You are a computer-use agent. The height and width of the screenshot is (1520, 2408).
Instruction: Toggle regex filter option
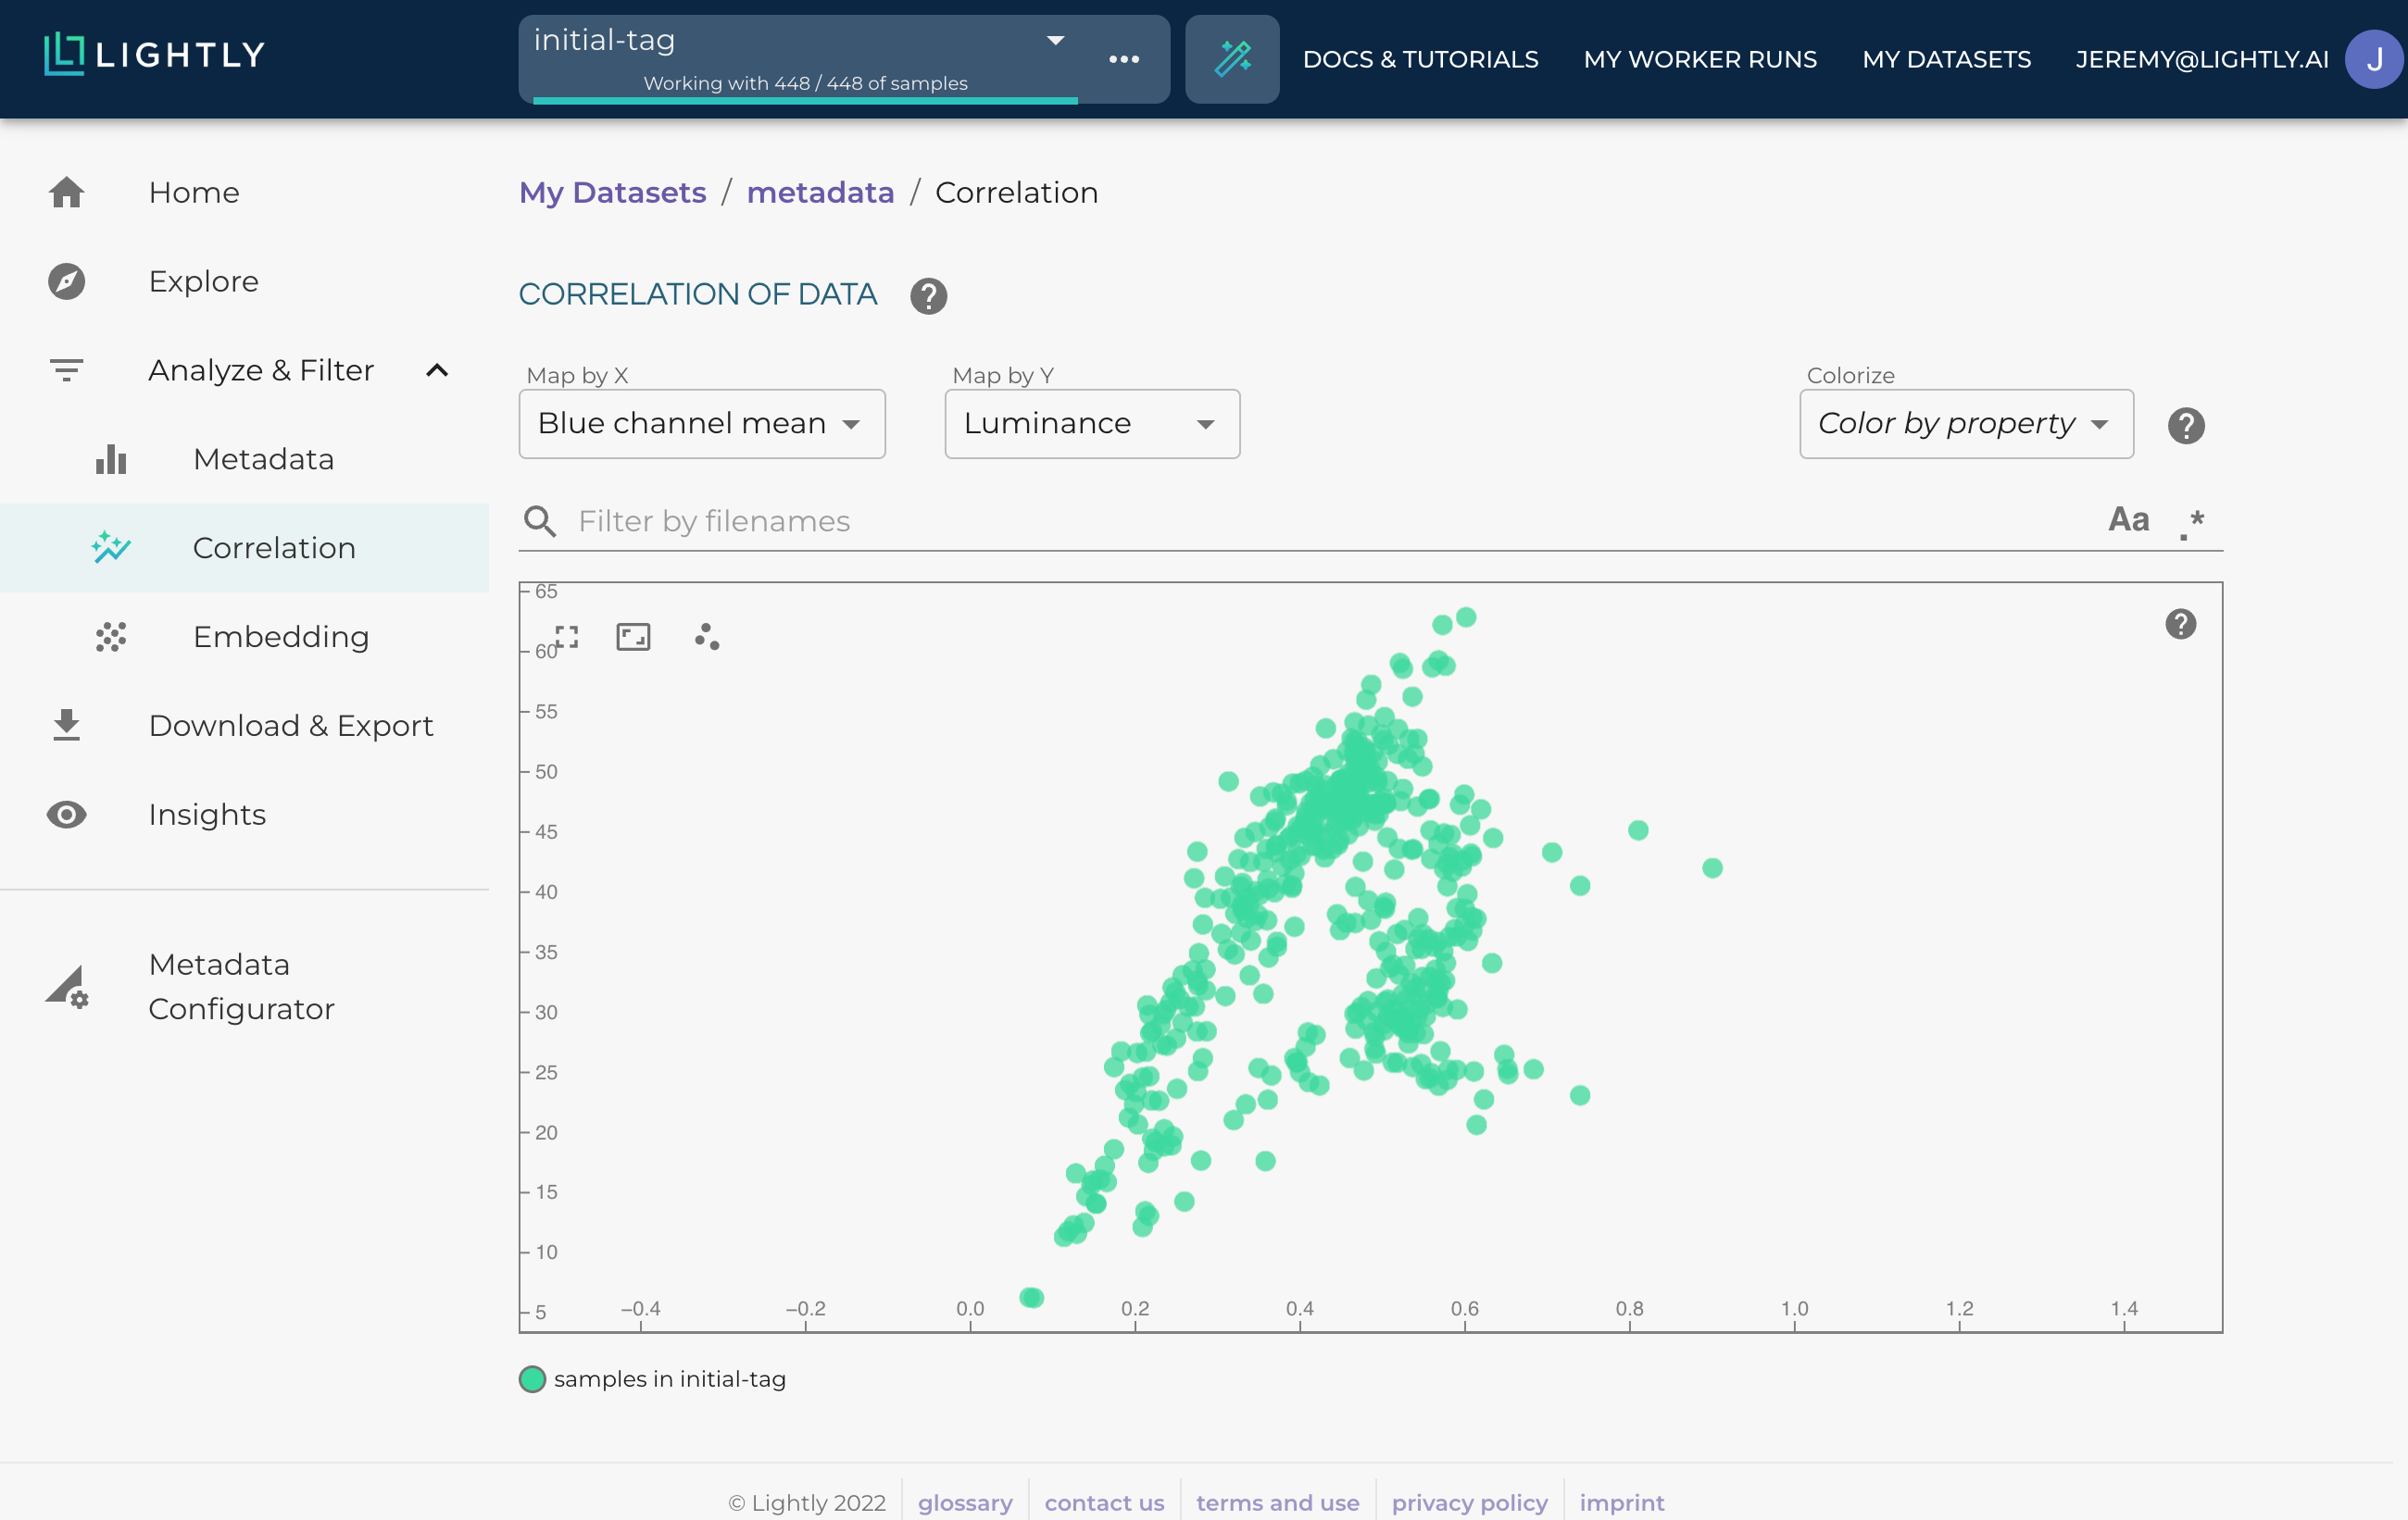(x=2192, y=522)
